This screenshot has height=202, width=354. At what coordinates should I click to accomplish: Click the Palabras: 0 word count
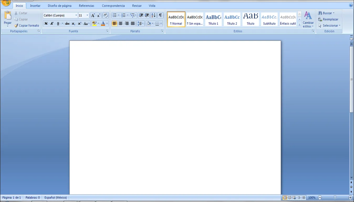coord(33,198)
